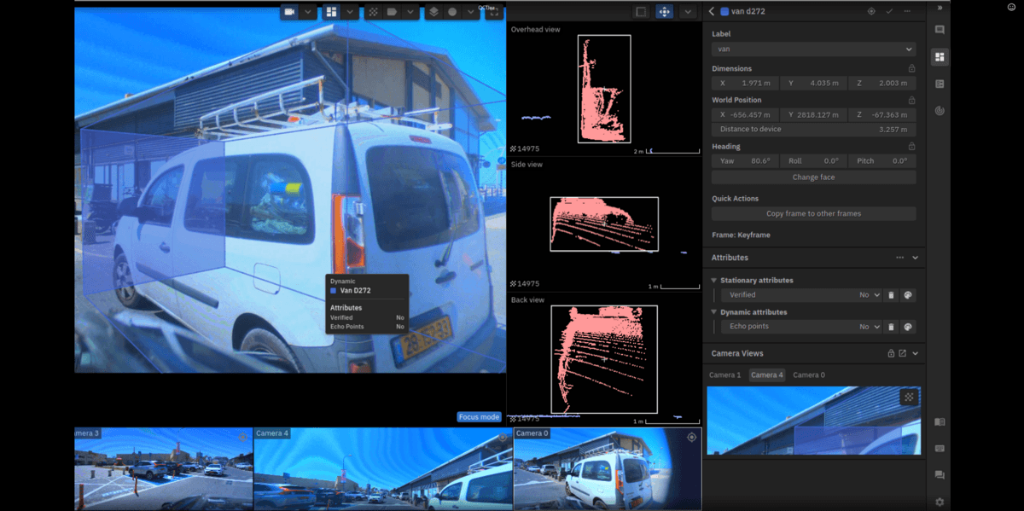Collapse the Dynamic attributes group
Screen dimensions: 1024x511
pyautogui.click(x=713, y=312)
